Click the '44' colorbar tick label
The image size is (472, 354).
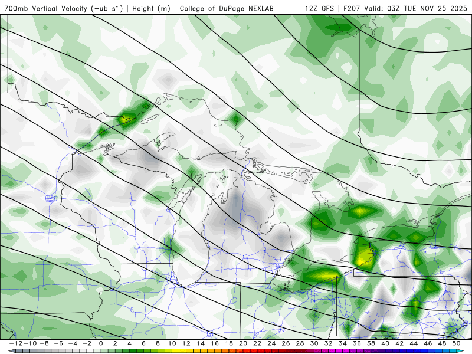click(x=414, y=343)
